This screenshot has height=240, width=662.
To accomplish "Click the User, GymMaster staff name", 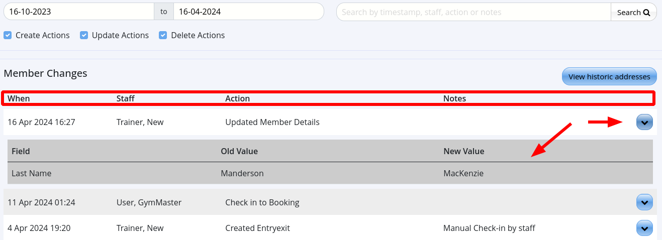I will (149, 202).
